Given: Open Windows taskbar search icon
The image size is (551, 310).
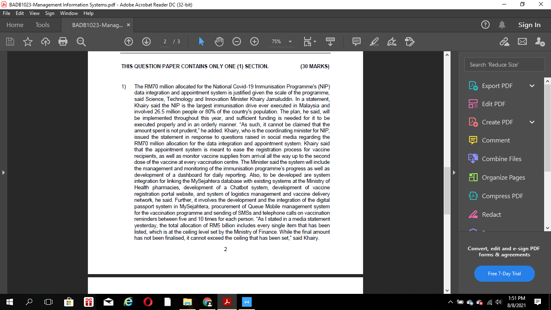Looking at the screenshot, I should coord(29,302).
